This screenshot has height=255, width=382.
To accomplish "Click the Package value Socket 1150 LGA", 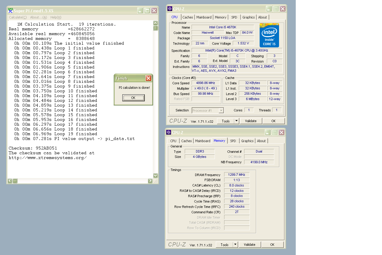I will coord(223,38).
